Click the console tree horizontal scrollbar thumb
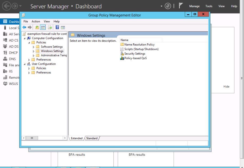 coord(32,138)
